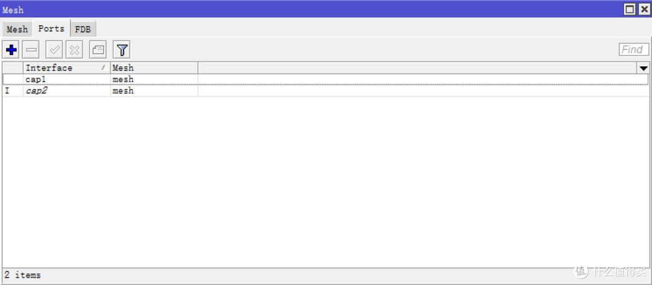
Task: Select the cap1 interface row
Action: [325, 79]
